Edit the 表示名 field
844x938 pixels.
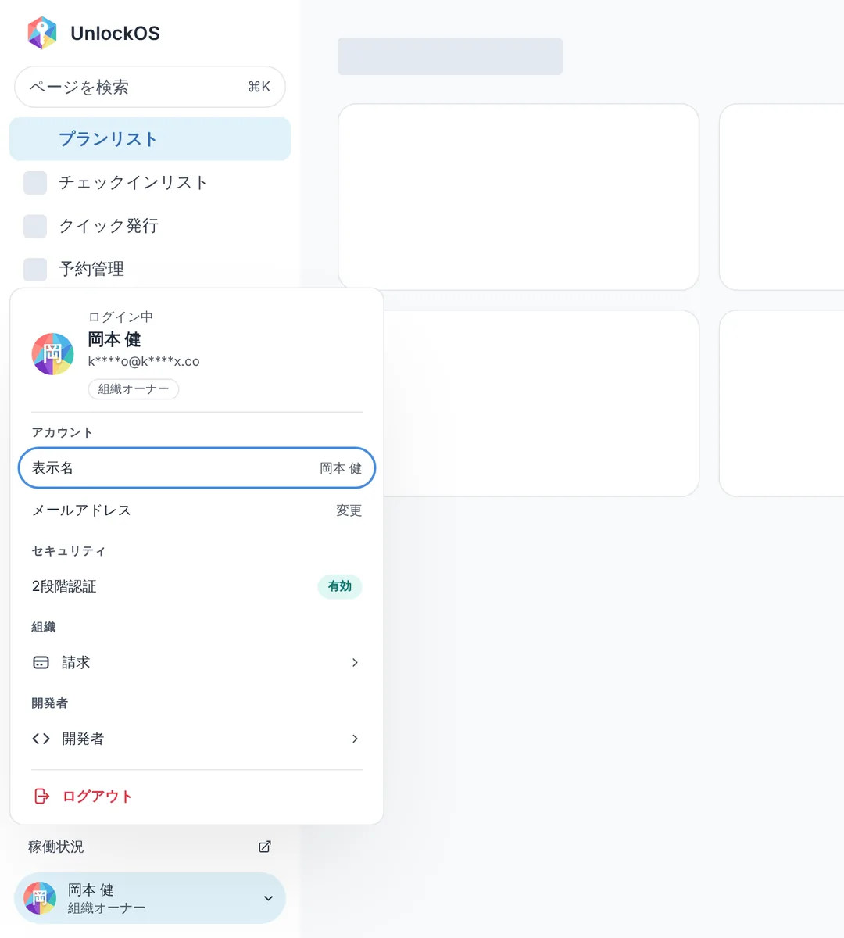pyautogui.click(x=197, y=468)
